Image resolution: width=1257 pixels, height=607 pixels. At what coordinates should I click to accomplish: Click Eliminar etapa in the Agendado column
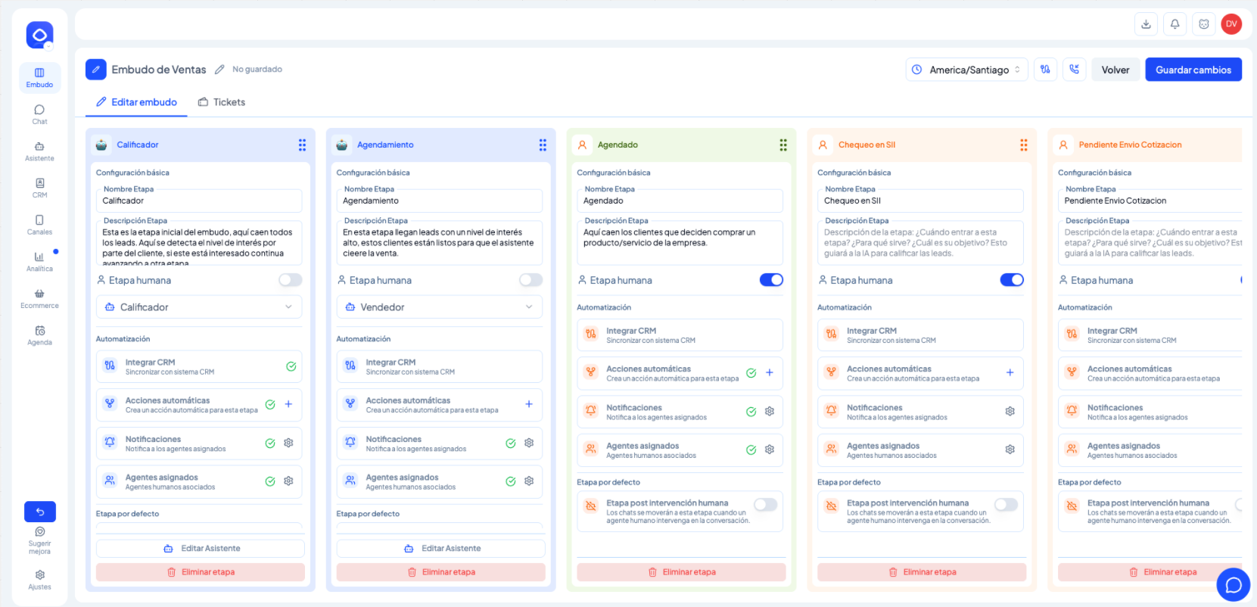click(681, 572)
